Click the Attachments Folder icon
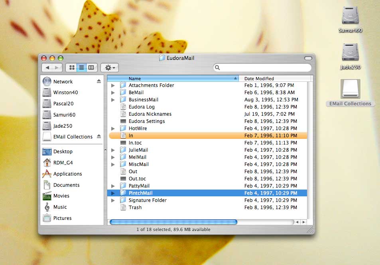Screen dimensions: 380x265 [123, 85]
